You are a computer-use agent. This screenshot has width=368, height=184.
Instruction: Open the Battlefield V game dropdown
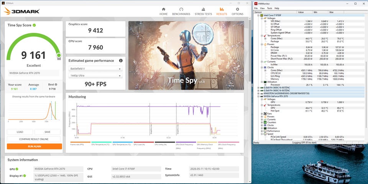click(x=95, y=69)
